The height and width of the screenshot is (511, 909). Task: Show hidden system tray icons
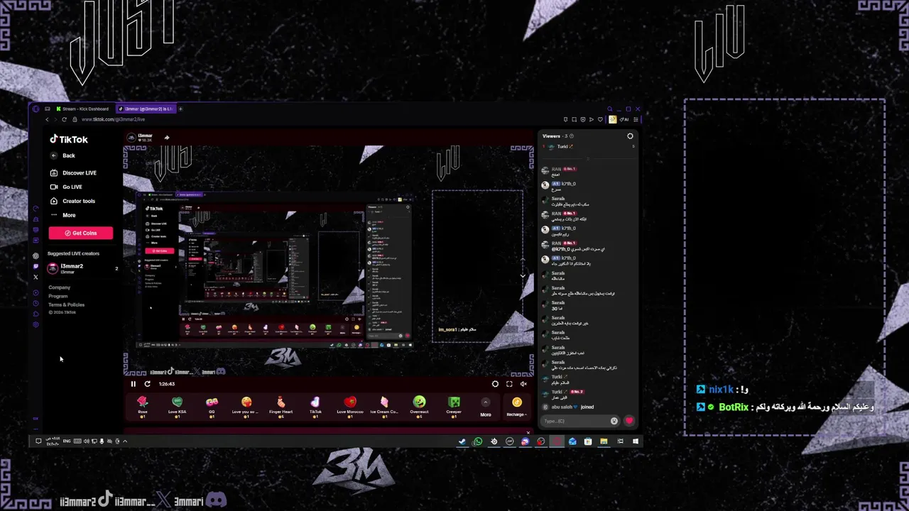[125, 441]
